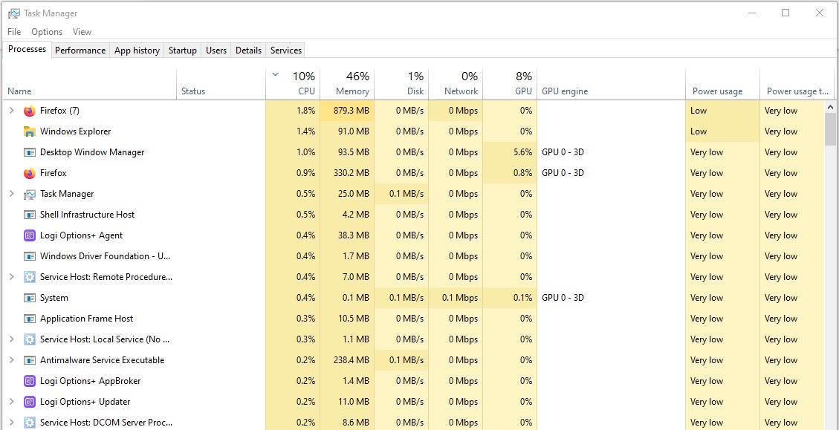
Task: Select the Processes tab
Action: pos(27,49)
